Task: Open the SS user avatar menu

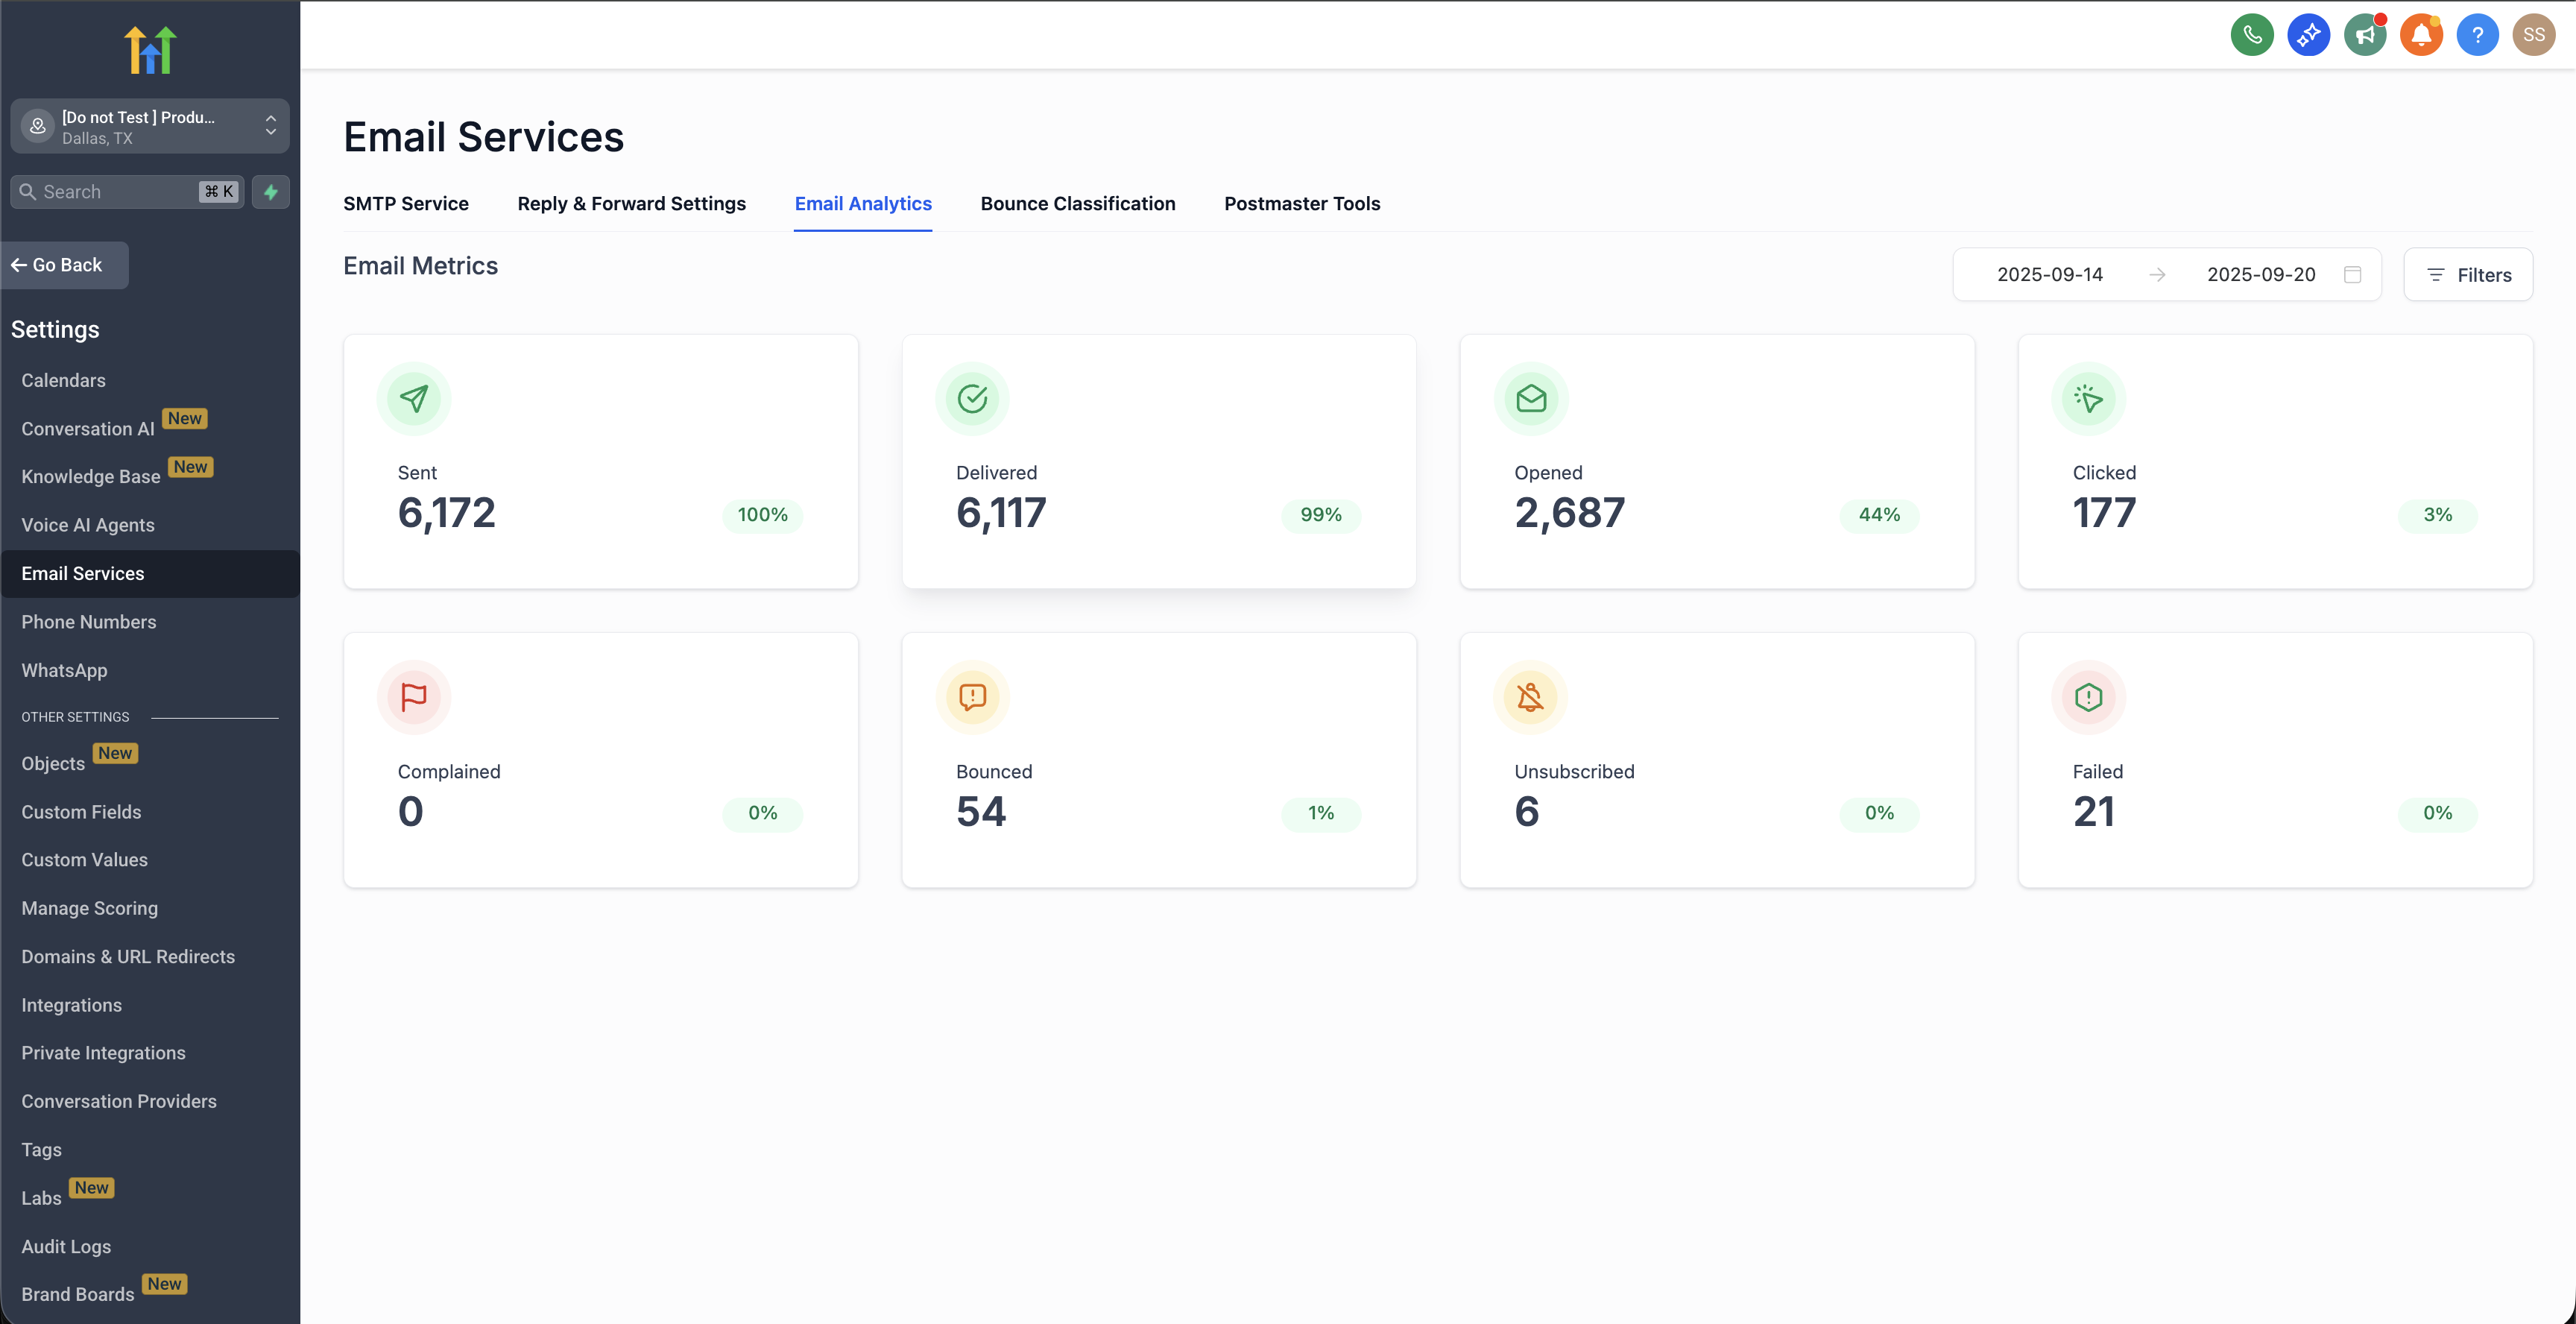Action: (2533, 35)
